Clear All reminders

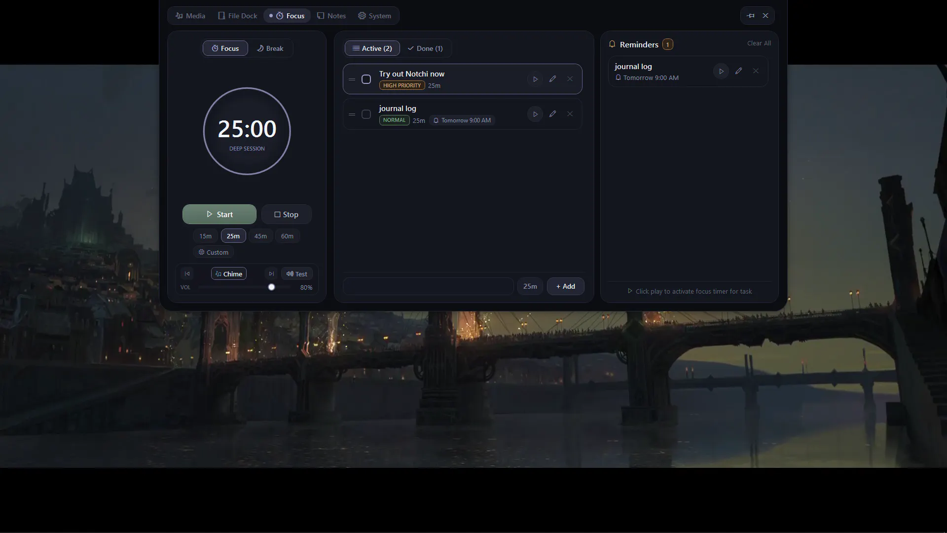click(x=759, y=43)
